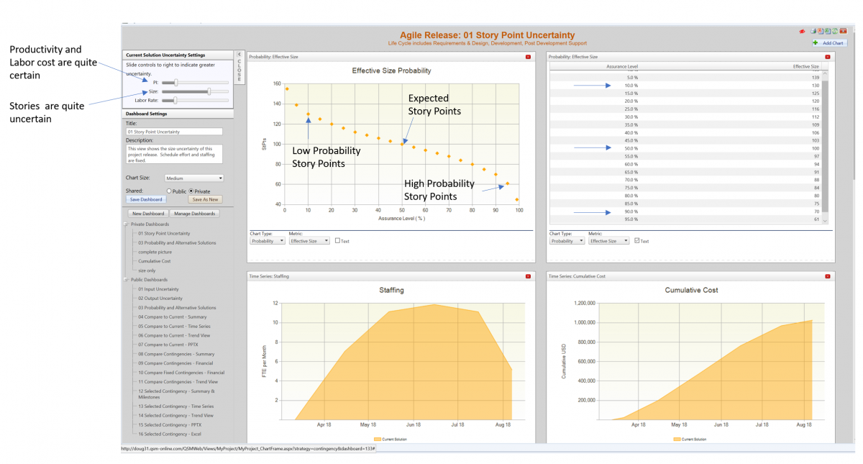Click New Dashboard button
This screenshot has width=863, height=464.
pyautogui.click(x=147, y=214)
